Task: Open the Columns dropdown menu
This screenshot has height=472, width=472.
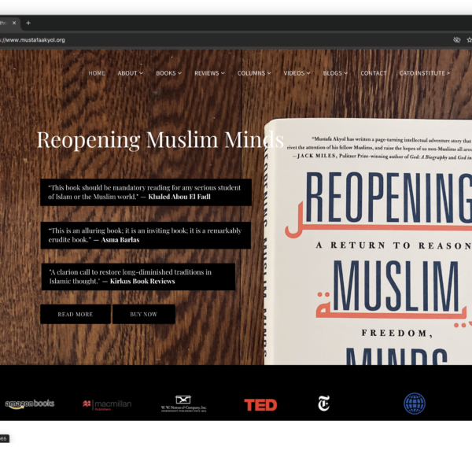Action: coord(254,73)
